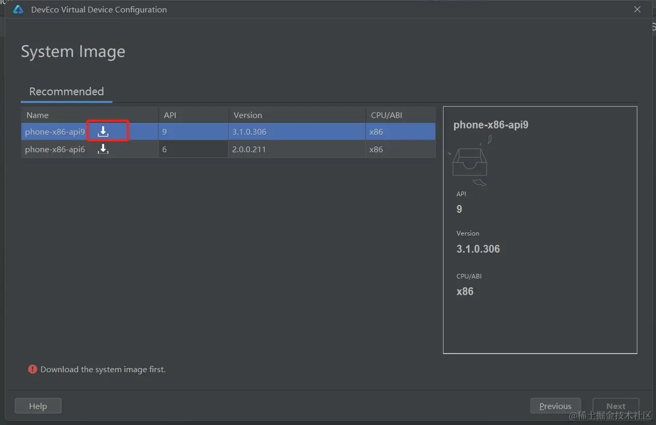
Task: Download the phone-x86-api6 system image
Action: click(x=103, y=149)
